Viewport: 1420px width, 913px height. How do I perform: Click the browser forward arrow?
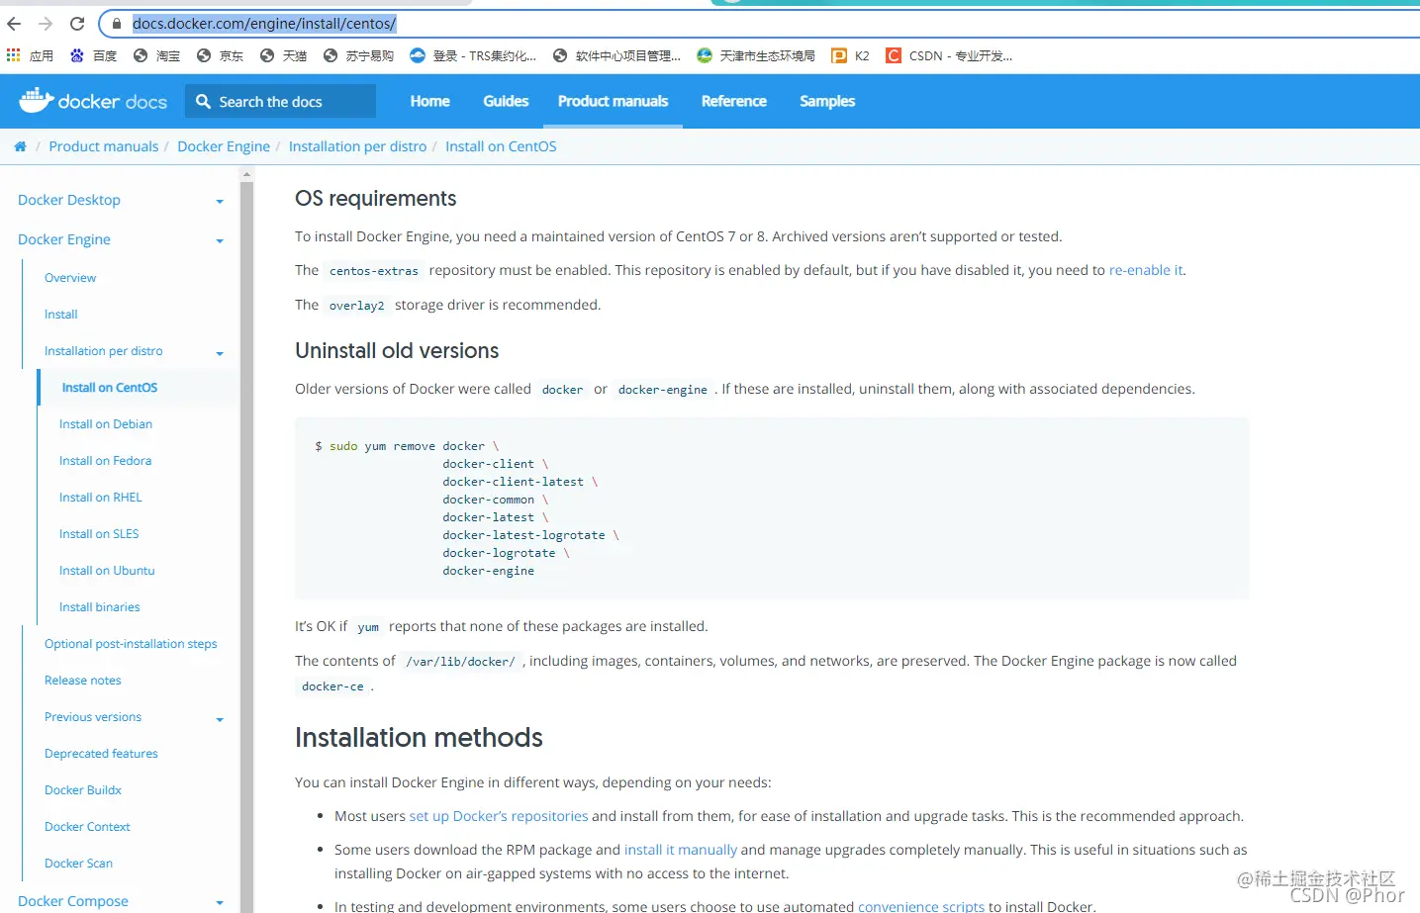coord(46,24)
